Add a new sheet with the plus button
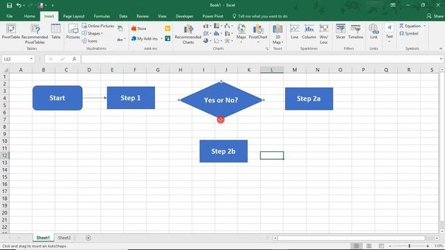445x250 pixels. coord(88,237)
